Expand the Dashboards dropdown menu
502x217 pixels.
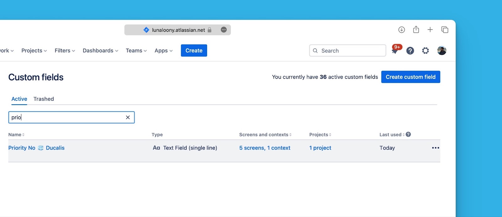pos(100,51)
